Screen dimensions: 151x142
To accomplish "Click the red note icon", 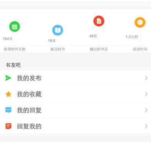I will point(8,126).
